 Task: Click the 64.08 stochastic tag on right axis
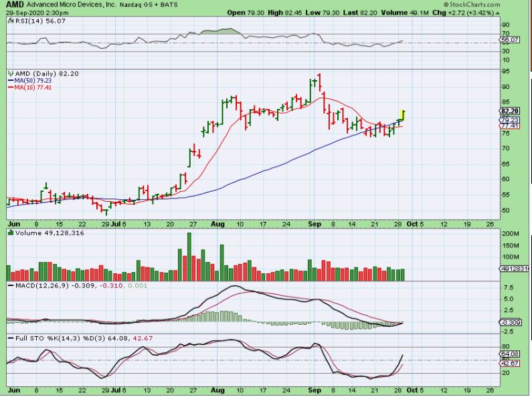510,354
